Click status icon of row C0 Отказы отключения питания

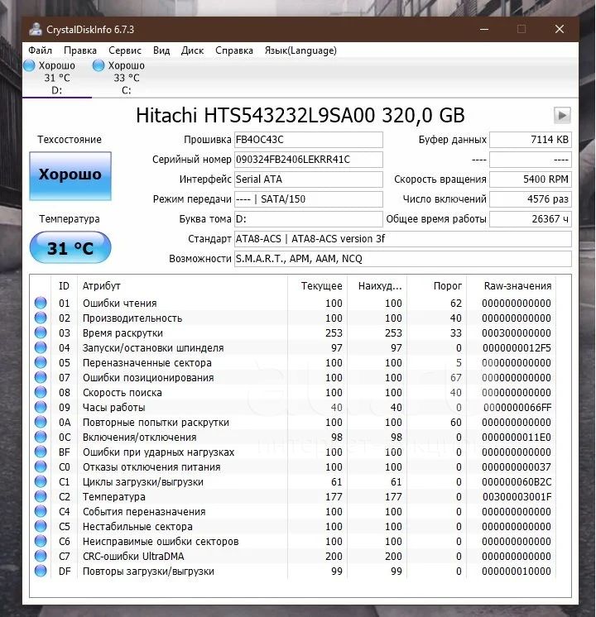[41, 466]
